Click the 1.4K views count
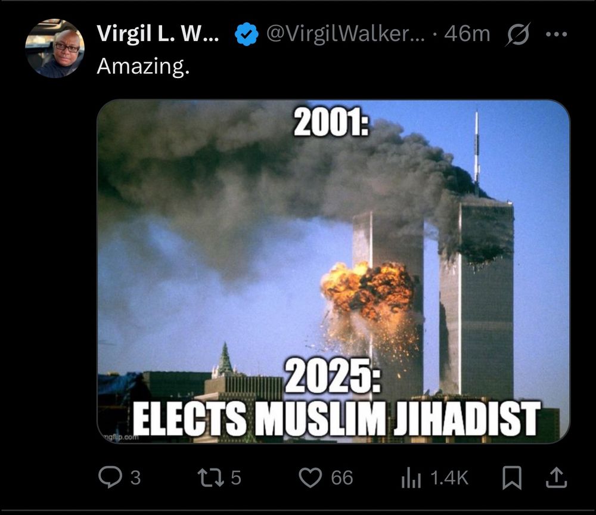The height and width of the screenshot is (515, 596). click(449, 478)
